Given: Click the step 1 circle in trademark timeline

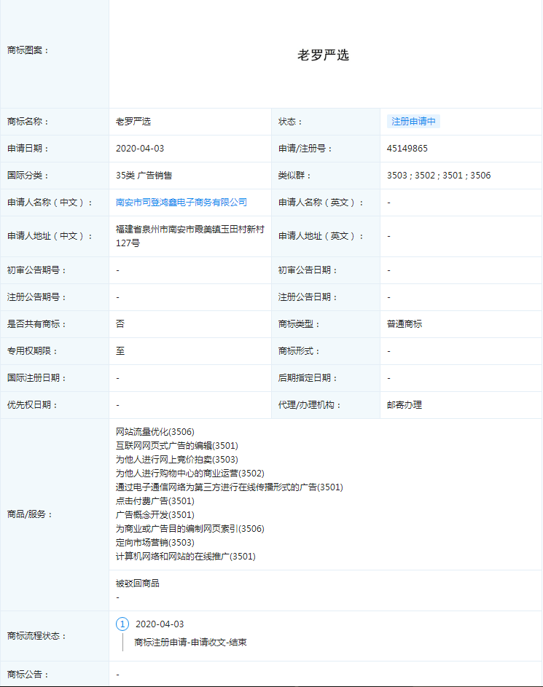Looking at the screenshot, I should 122,624.
